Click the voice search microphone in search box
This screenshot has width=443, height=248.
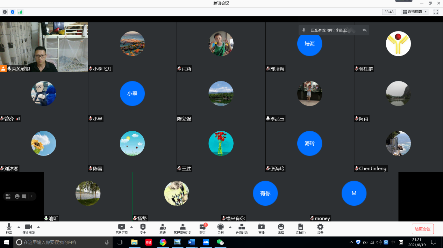(x=107, y=242)
